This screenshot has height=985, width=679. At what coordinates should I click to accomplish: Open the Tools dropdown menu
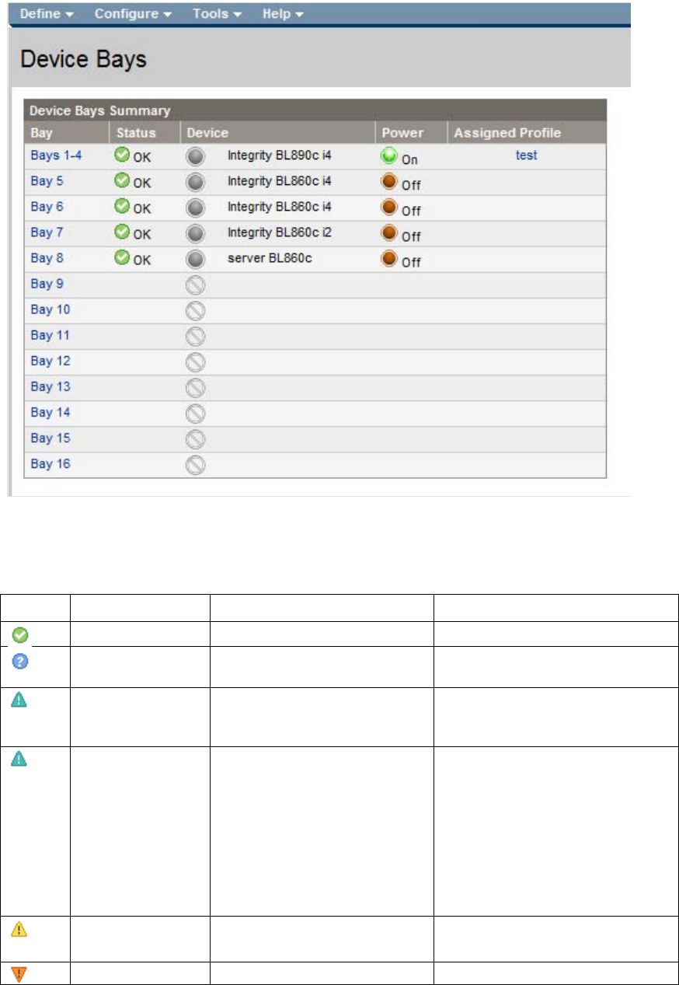(218, 14)
